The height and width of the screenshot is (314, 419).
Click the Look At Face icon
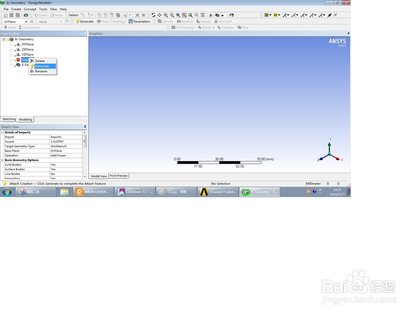click(x=231, y=15)
